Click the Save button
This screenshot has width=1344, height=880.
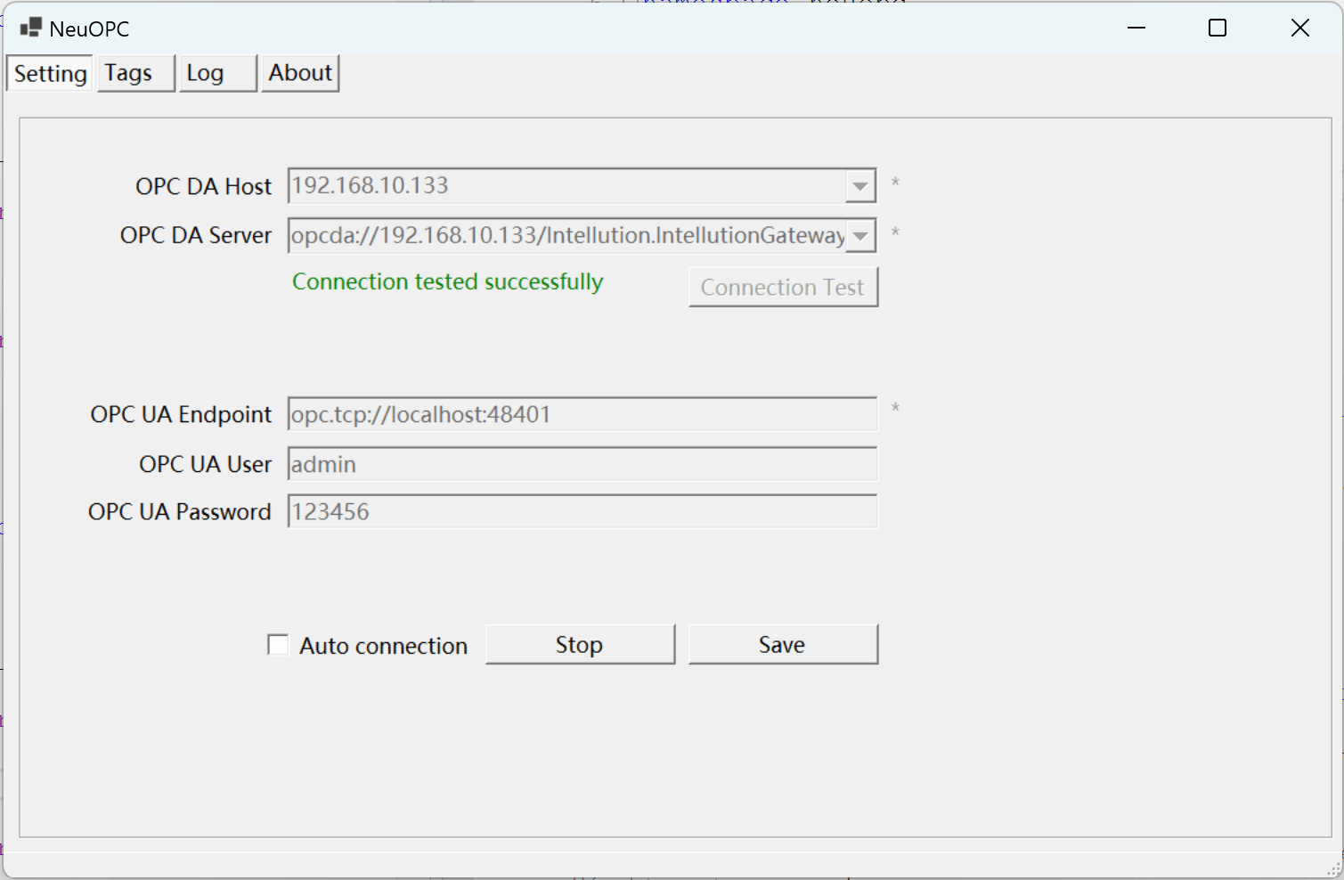782,645
